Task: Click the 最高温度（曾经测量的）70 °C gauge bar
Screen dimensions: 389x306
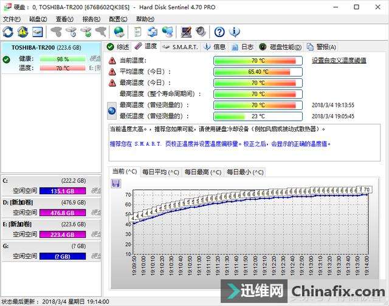Action: pyautogui.click(x=258, y=105)
